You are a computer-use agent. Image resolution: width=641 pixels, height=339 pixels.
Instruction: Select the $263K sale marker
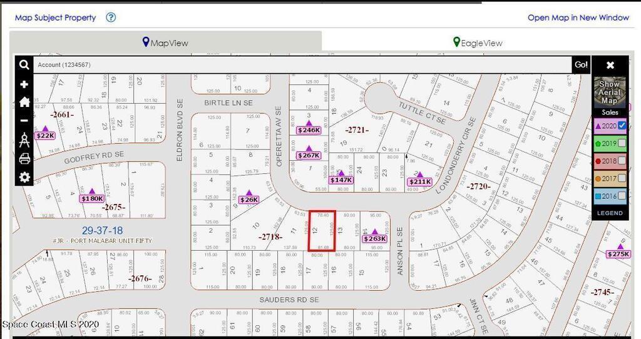coord(375,238)
